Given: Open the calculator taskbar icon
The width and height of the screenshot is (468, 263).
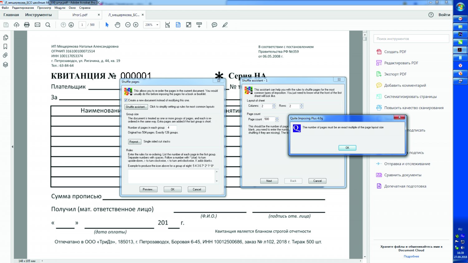Looking at the screenshot, I should (460, 58).
